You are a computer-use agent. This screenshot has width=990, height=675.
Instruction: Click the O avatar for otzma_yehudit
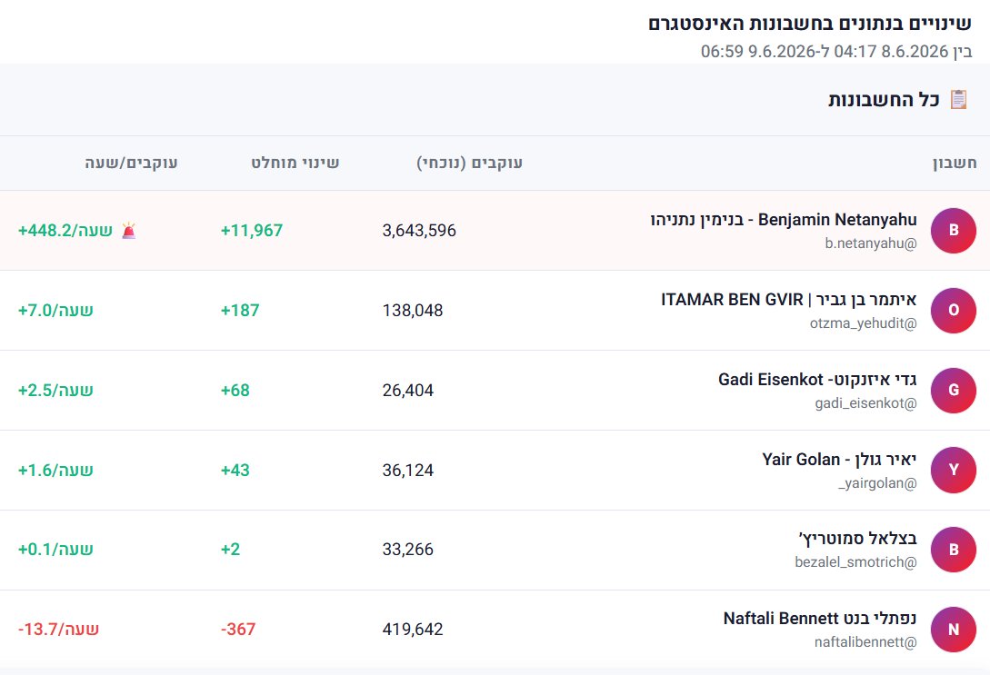click(954, 311)
